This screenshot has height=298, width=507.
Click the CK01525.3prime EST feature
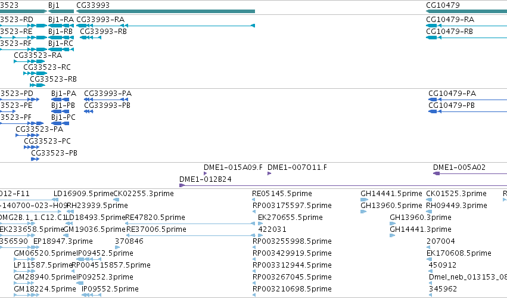[x=429, y=200]
